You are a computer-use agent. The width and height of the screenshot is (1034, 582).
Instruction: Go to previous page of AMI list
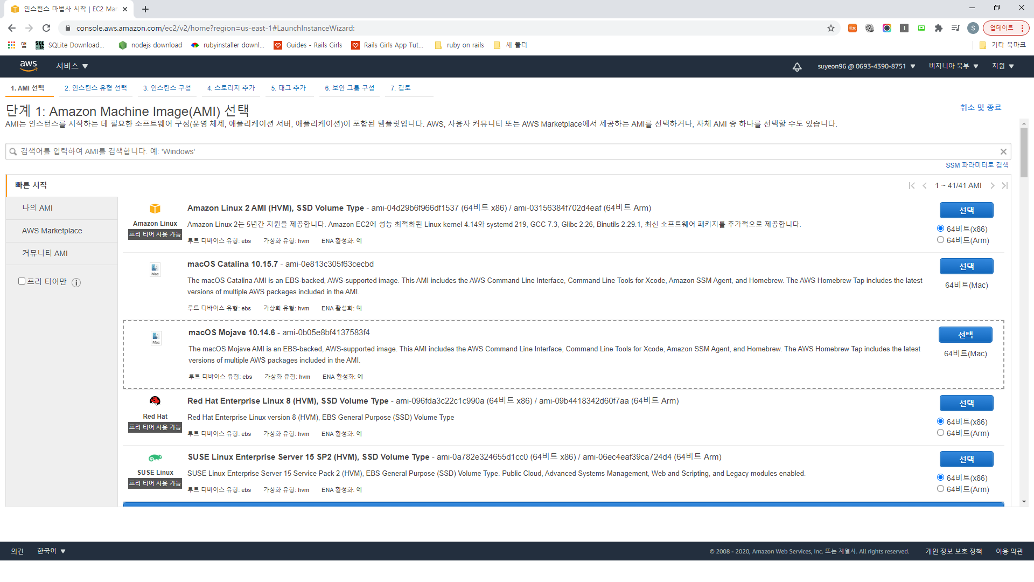pyautogui.click(x=925, y=185)
